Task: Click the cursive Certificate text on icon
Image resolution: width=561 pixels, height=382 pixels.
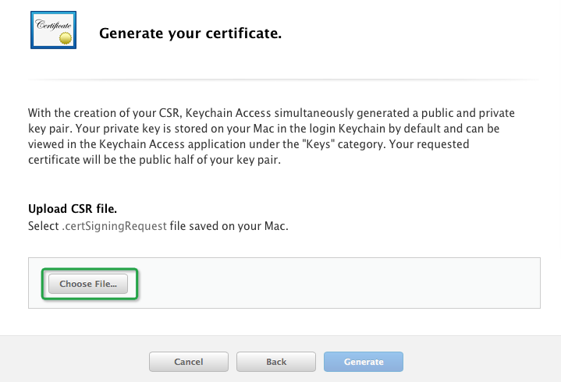Action: point(53,25)
